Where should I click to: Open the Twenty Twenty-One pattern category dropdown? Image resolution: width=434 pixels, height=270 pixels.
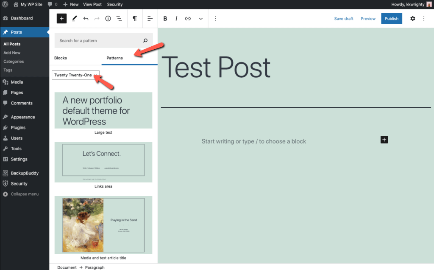(x=75, y=75)
